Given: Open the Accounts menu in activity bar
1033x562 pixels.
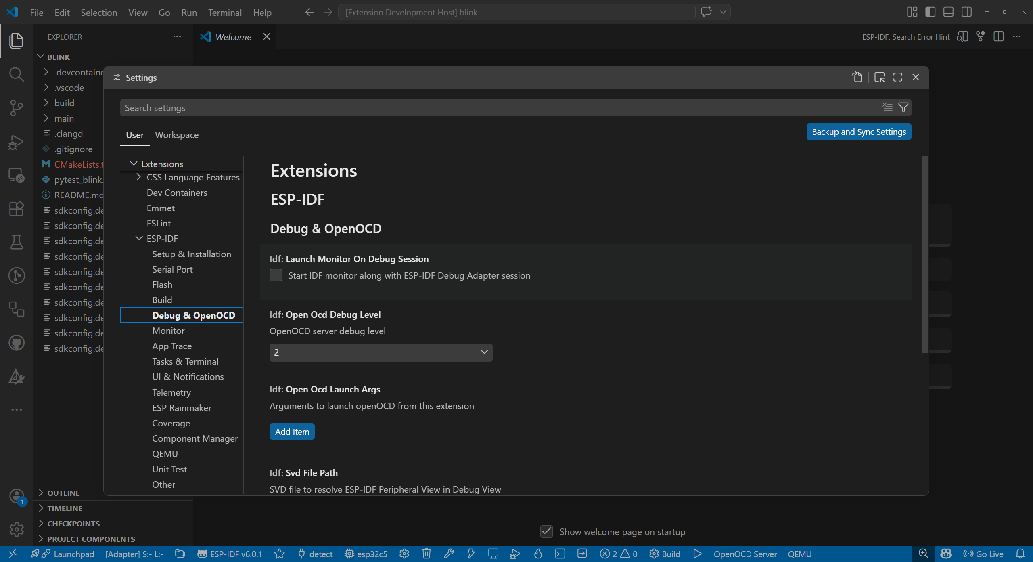Looking at the screenshot, I should (x=16, y=496).
